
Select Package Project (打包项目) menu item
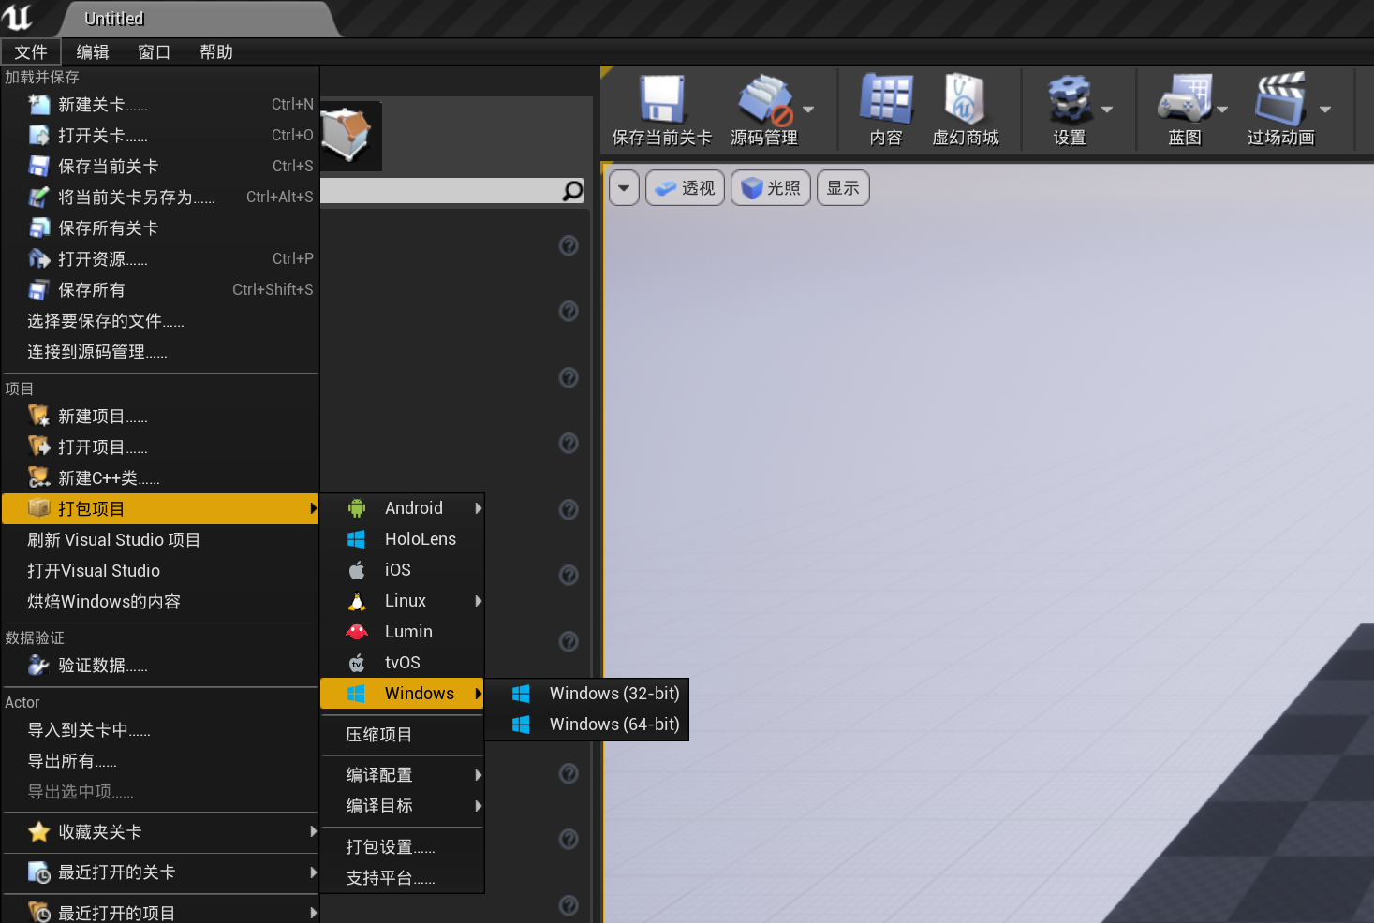[160, 509]
